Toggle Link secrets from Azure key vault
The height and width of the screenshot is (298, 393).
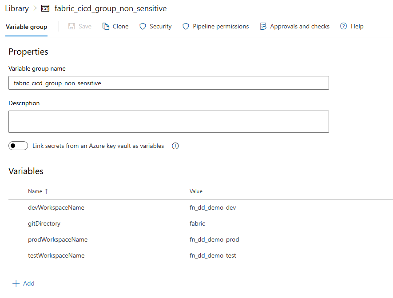click(x=18, y=146)
